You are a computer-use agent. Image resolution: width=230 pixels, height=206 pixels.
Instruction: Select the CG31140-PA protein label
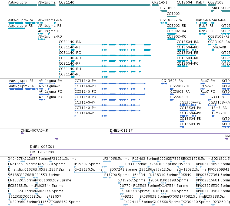pos(85,81)
